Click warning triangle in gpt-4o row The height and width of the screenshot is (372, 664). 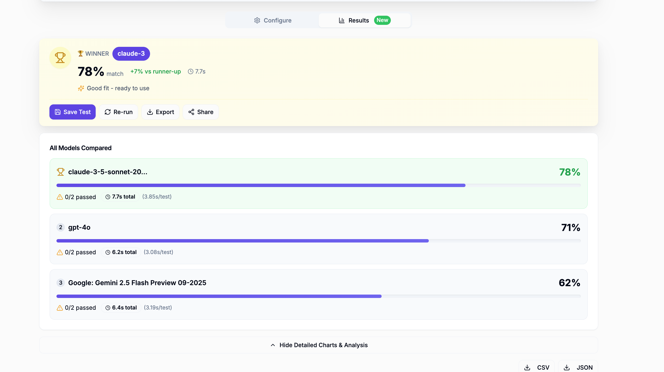[60, 252]
